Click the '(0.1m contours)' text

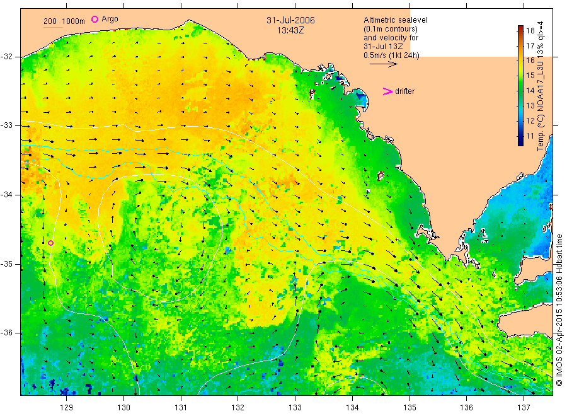pyautogui.click(x=391, y=29)
